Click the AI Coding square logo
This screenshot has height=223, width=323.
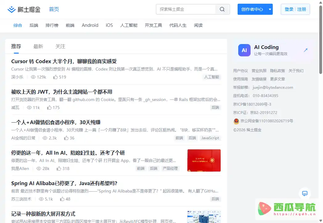coord(244,50)
